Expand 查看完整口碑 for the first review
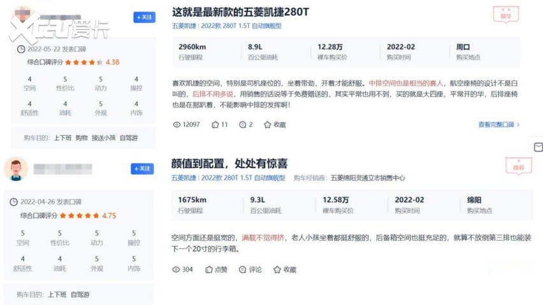The width and height of the screenshot is (543, 305). pyautogui.click(x=498, y=125)
